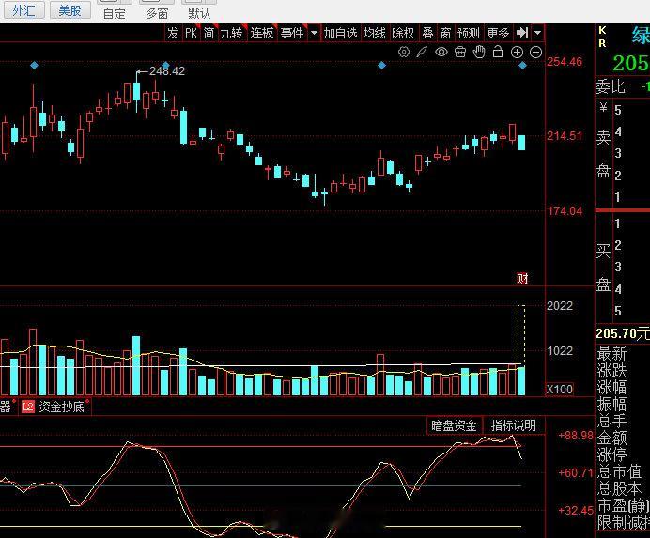Expand the dropdown after jump arrow
The width and height of the screenshot is (650, 538).
537,33
